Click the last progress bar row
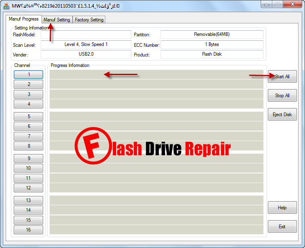305x248 pixels. click(157, 230)
